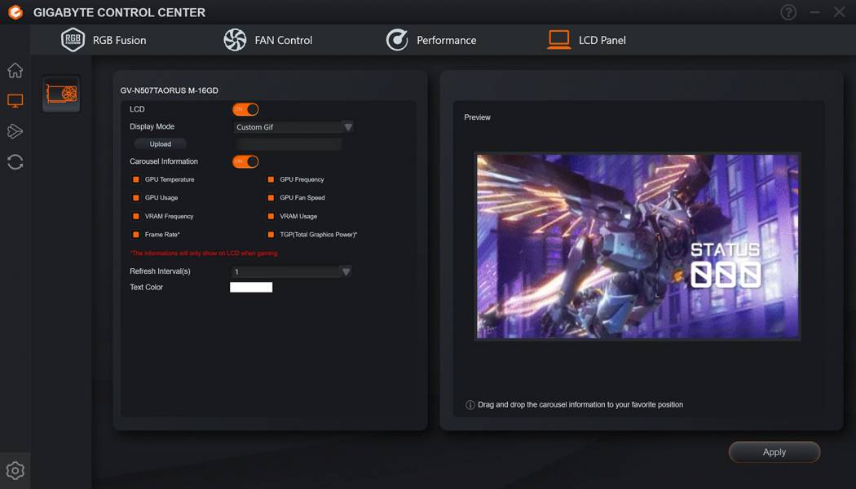
Task: Uncheck TGP Total Graphics Power checkbox
Action: (271, 235)
